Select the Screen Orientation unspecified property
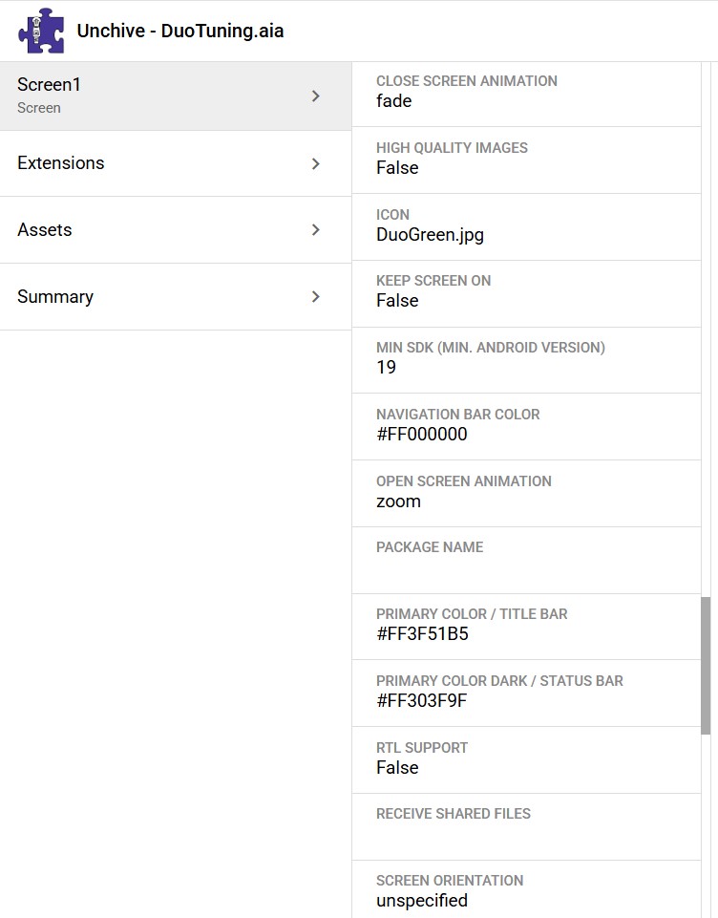Viewport: 718px width, 918px height. click(525, 890)
